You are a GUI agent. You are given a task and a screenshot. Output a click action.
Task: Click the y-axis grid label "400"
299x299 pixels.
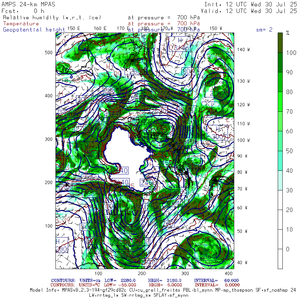coord(49,96)
